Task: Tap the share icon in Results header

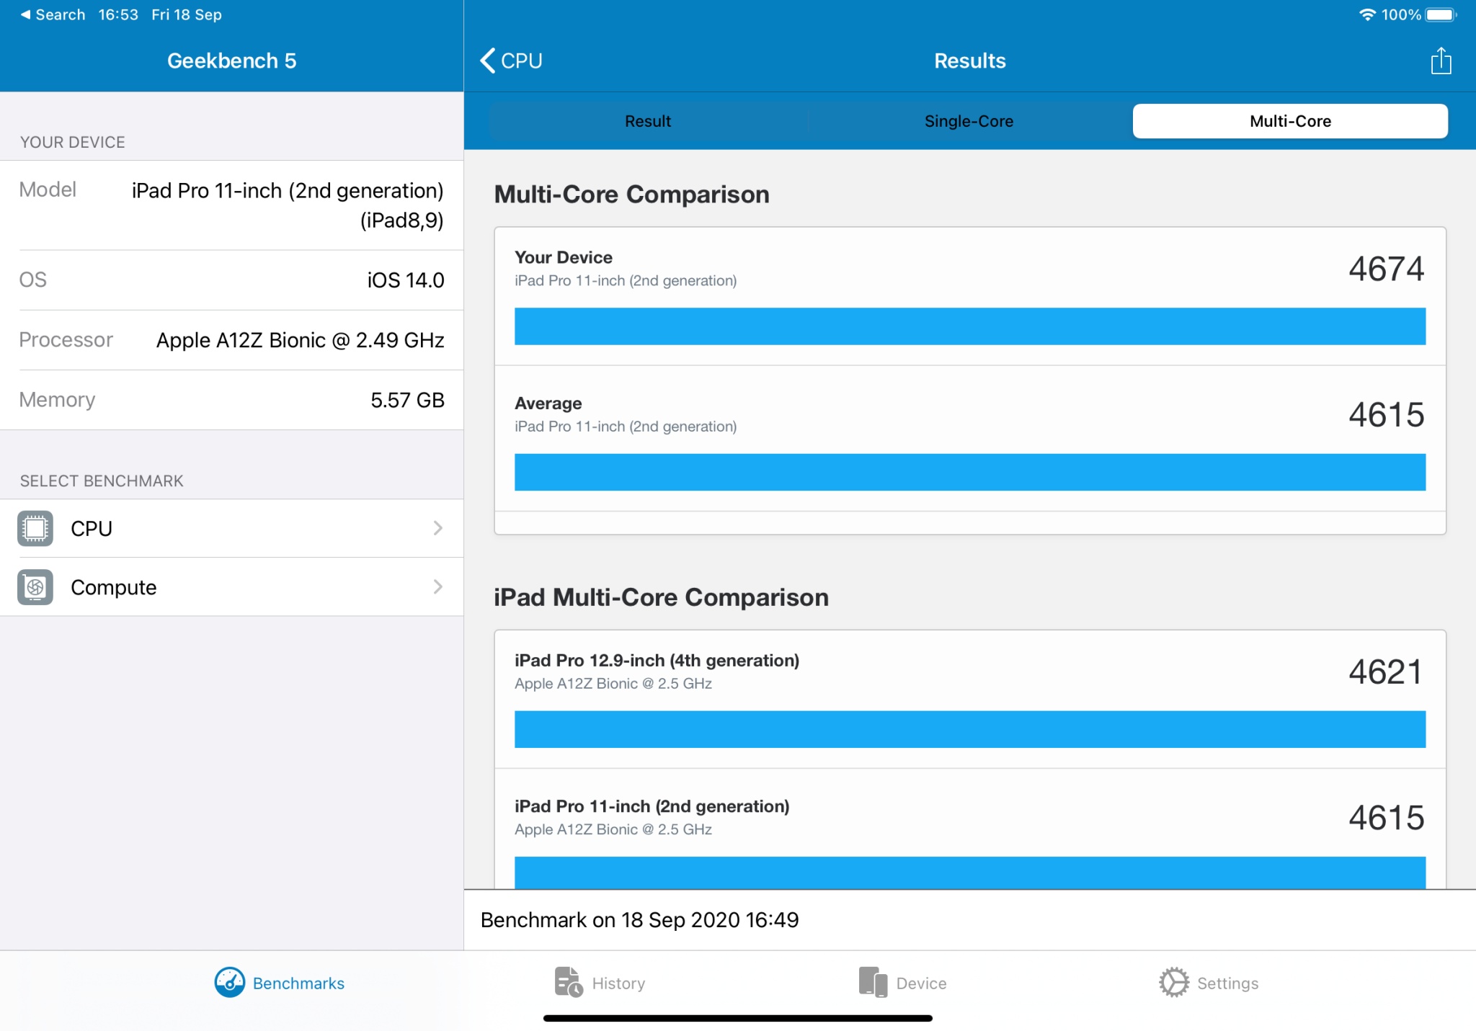Action: (x=1441, y=61)
